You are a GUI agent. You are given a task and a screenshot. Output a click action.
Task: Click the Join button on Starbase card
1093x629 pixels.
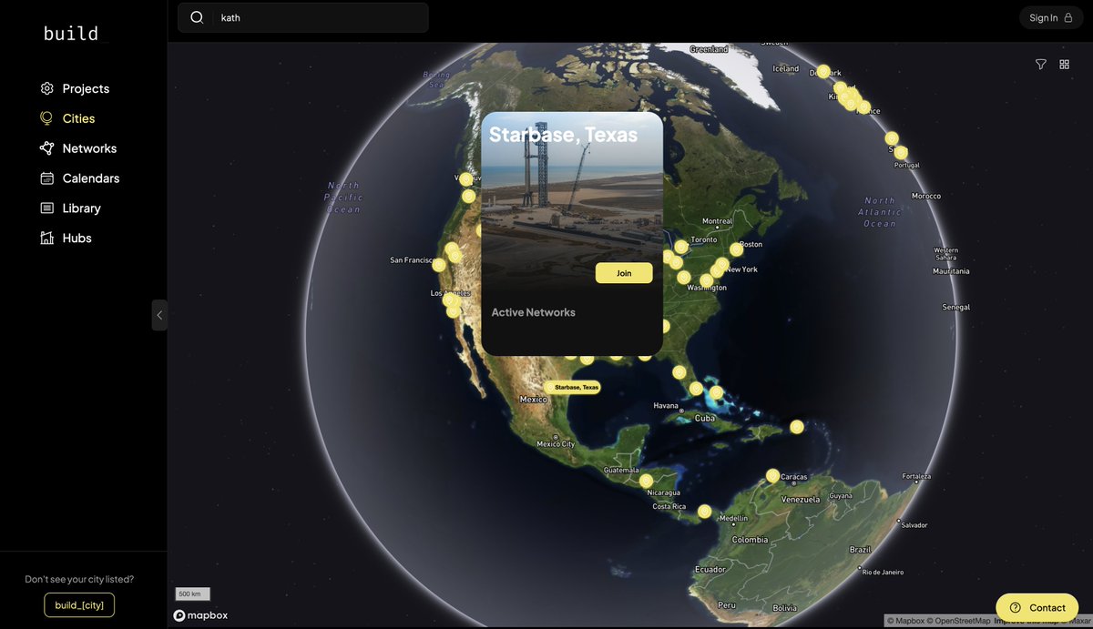(624, 273)
